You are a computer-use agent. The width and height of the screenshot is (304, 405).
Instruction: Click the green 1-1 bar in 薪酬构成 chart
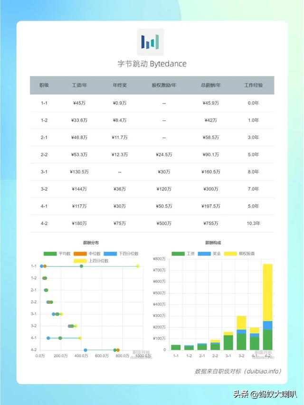point(176,348)
